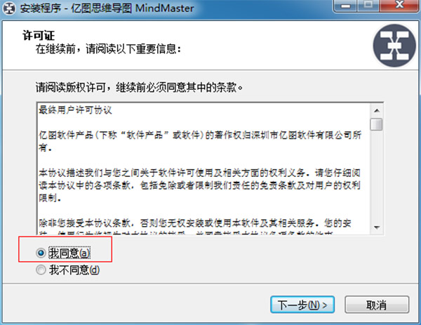Click the 取消 button
Viewport: 421px width, 325px height.
point(377,305)
